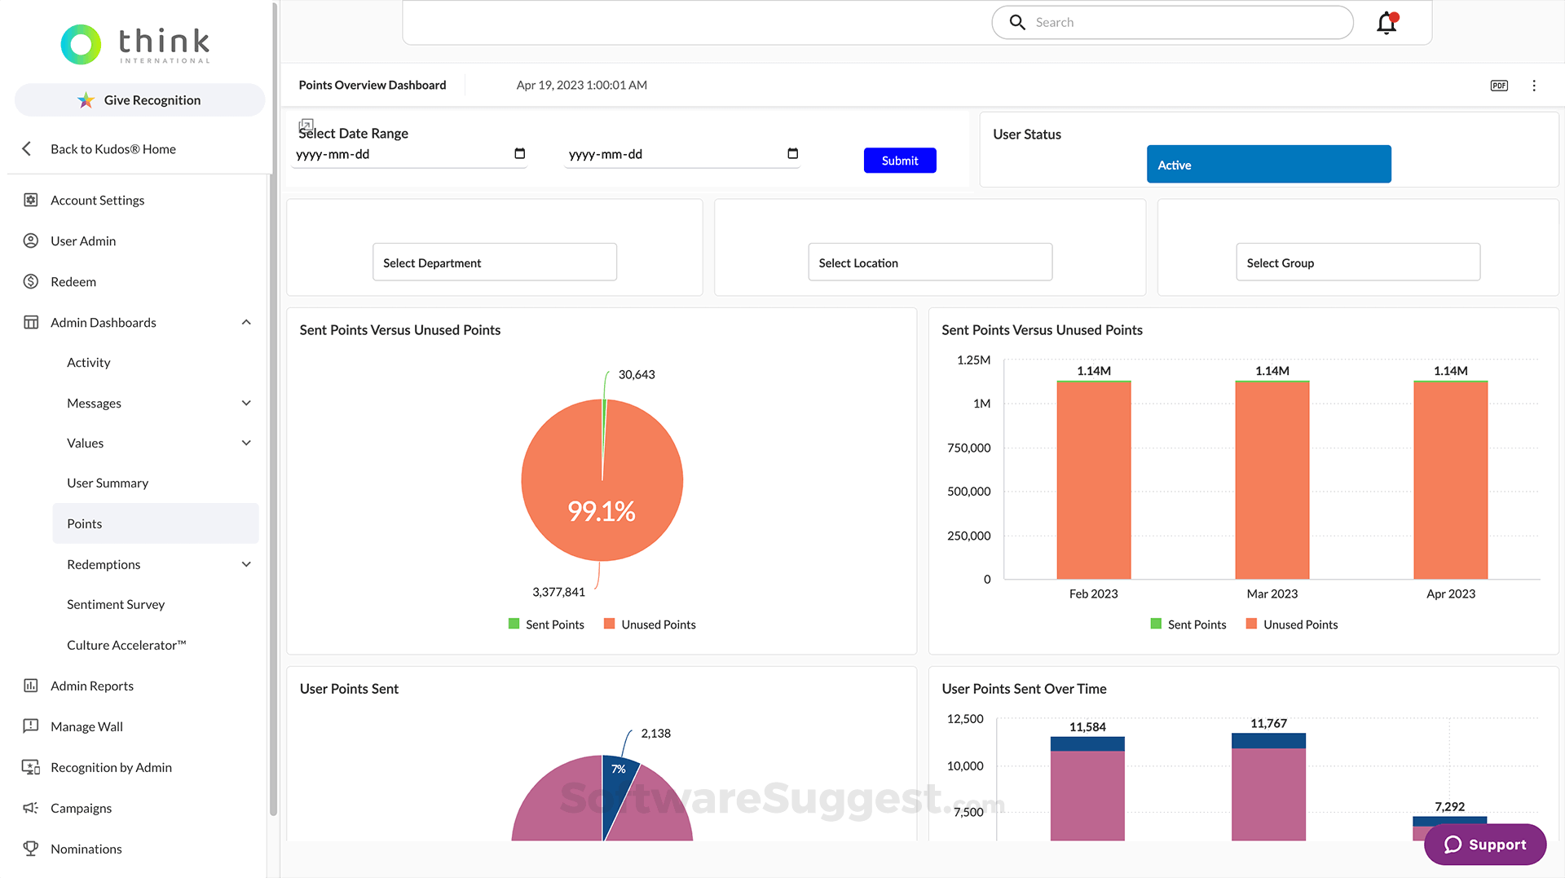Select the User Admin icon

(x=30, y=240)
